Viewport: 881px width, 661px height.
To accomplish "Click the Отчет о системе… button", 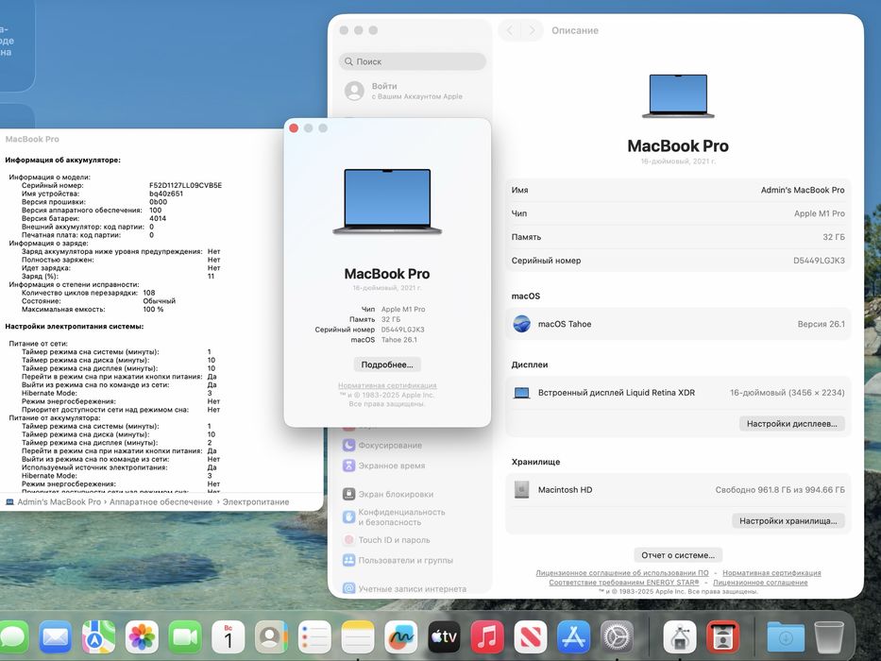I will pyautogui.click(x=678, y=555).
